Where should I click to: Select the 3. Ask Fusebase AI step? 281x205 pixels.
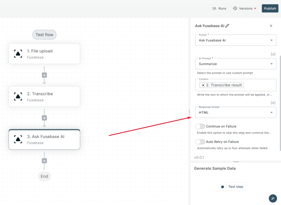44,139
